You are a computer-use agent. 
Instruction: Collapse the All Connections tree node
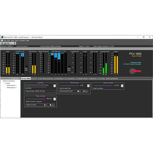click(x=2, y=81)
